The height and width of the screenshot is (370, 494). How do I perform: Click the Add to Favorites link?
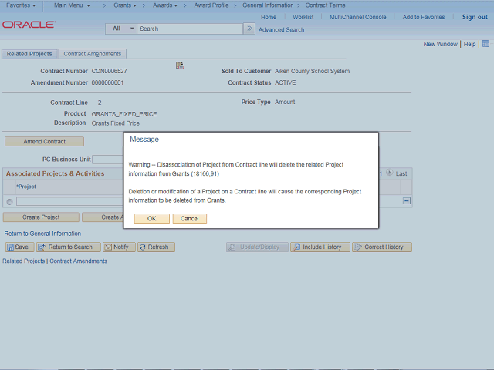point(424,17)
